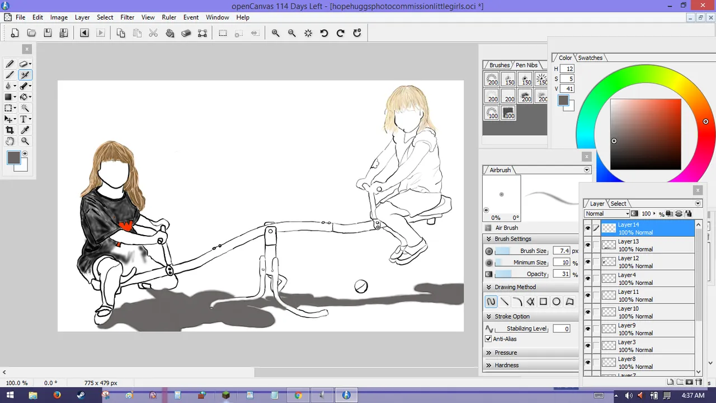Hide Layer13 using its eye icon
This screenshot has width=716, height=403.
point(587,245)
